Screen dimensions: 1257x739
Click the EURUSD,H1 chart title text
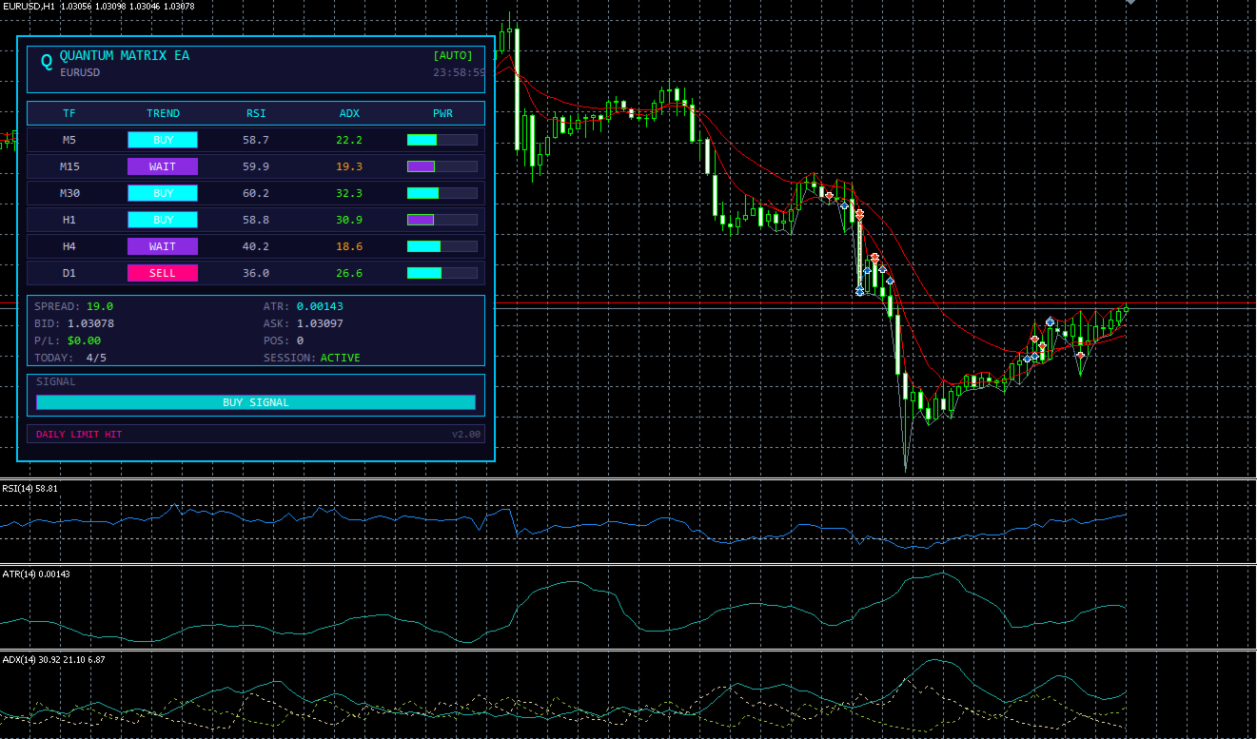(x=28, y=6)
